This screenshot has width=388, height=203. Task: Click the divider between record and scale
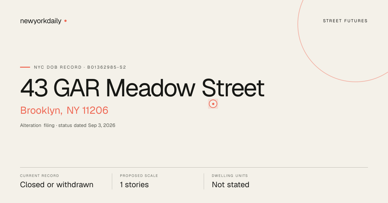112,181
